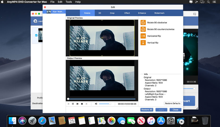The width and height of the screenshot is (220, 127).
Task: Open the File menu
Action: point(52,2)
